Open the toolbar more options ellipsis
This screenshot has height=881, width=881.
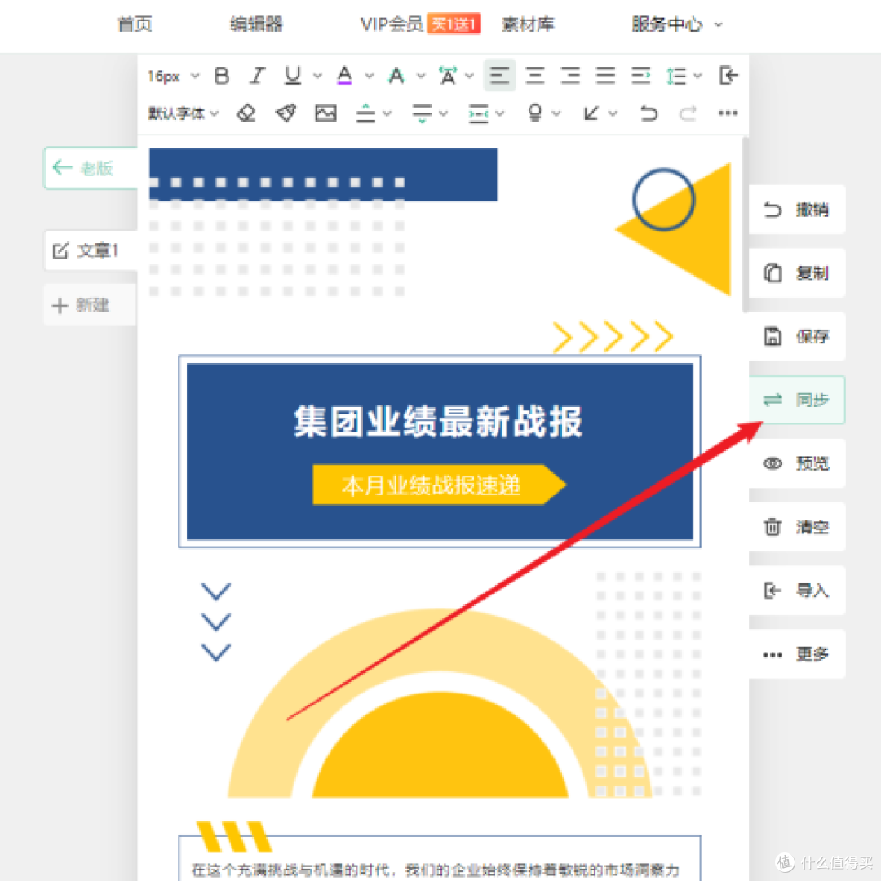pyautogui.click(x=728, y=113)
